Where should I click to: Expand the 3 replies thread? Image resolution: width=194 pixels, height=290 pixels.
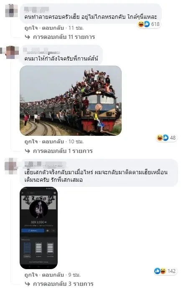(59, 284)
